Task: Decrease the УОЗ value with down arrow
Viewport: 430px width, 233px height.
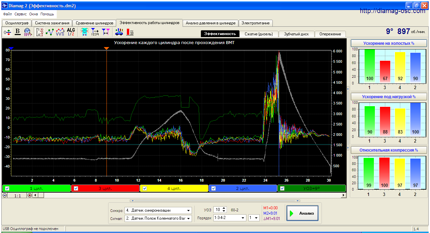Action: pyautogui.click(x=224, y=211)
